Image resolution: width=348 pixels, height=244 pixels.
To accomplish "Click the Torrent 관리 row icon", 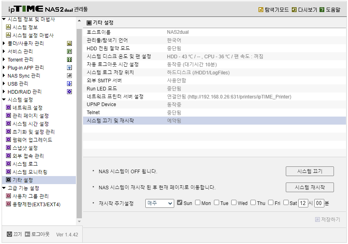I will (x=69, y=59).
